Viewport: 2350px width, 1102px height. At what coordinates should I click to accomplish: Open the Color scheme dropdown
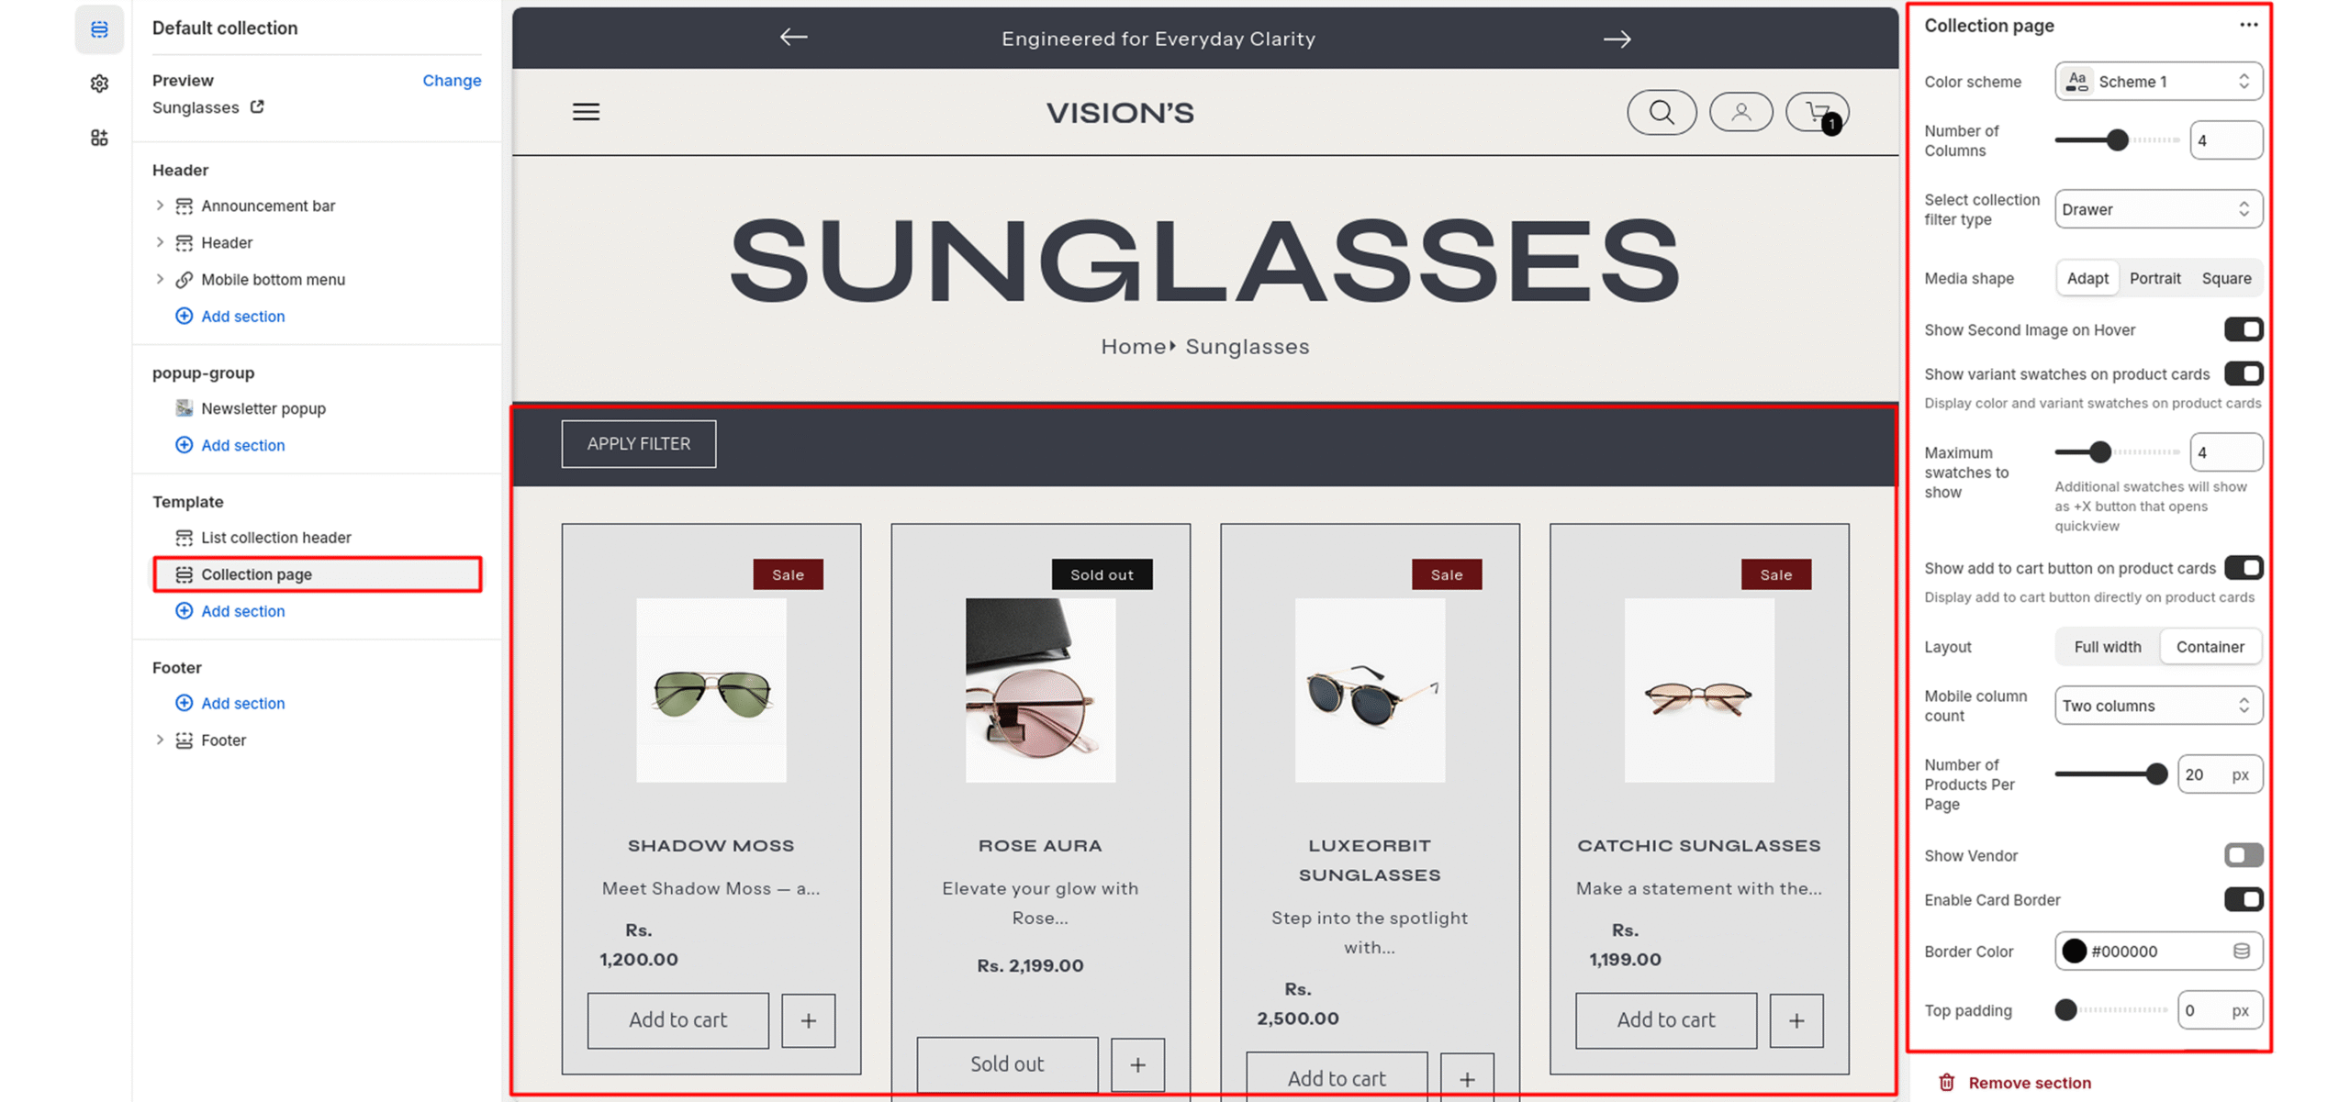coord(2158,82)
